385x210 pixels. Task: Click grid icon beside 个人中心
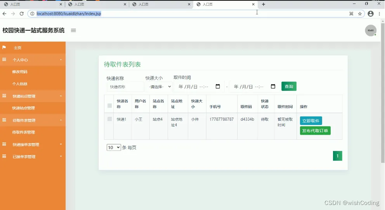click(4, 59)
